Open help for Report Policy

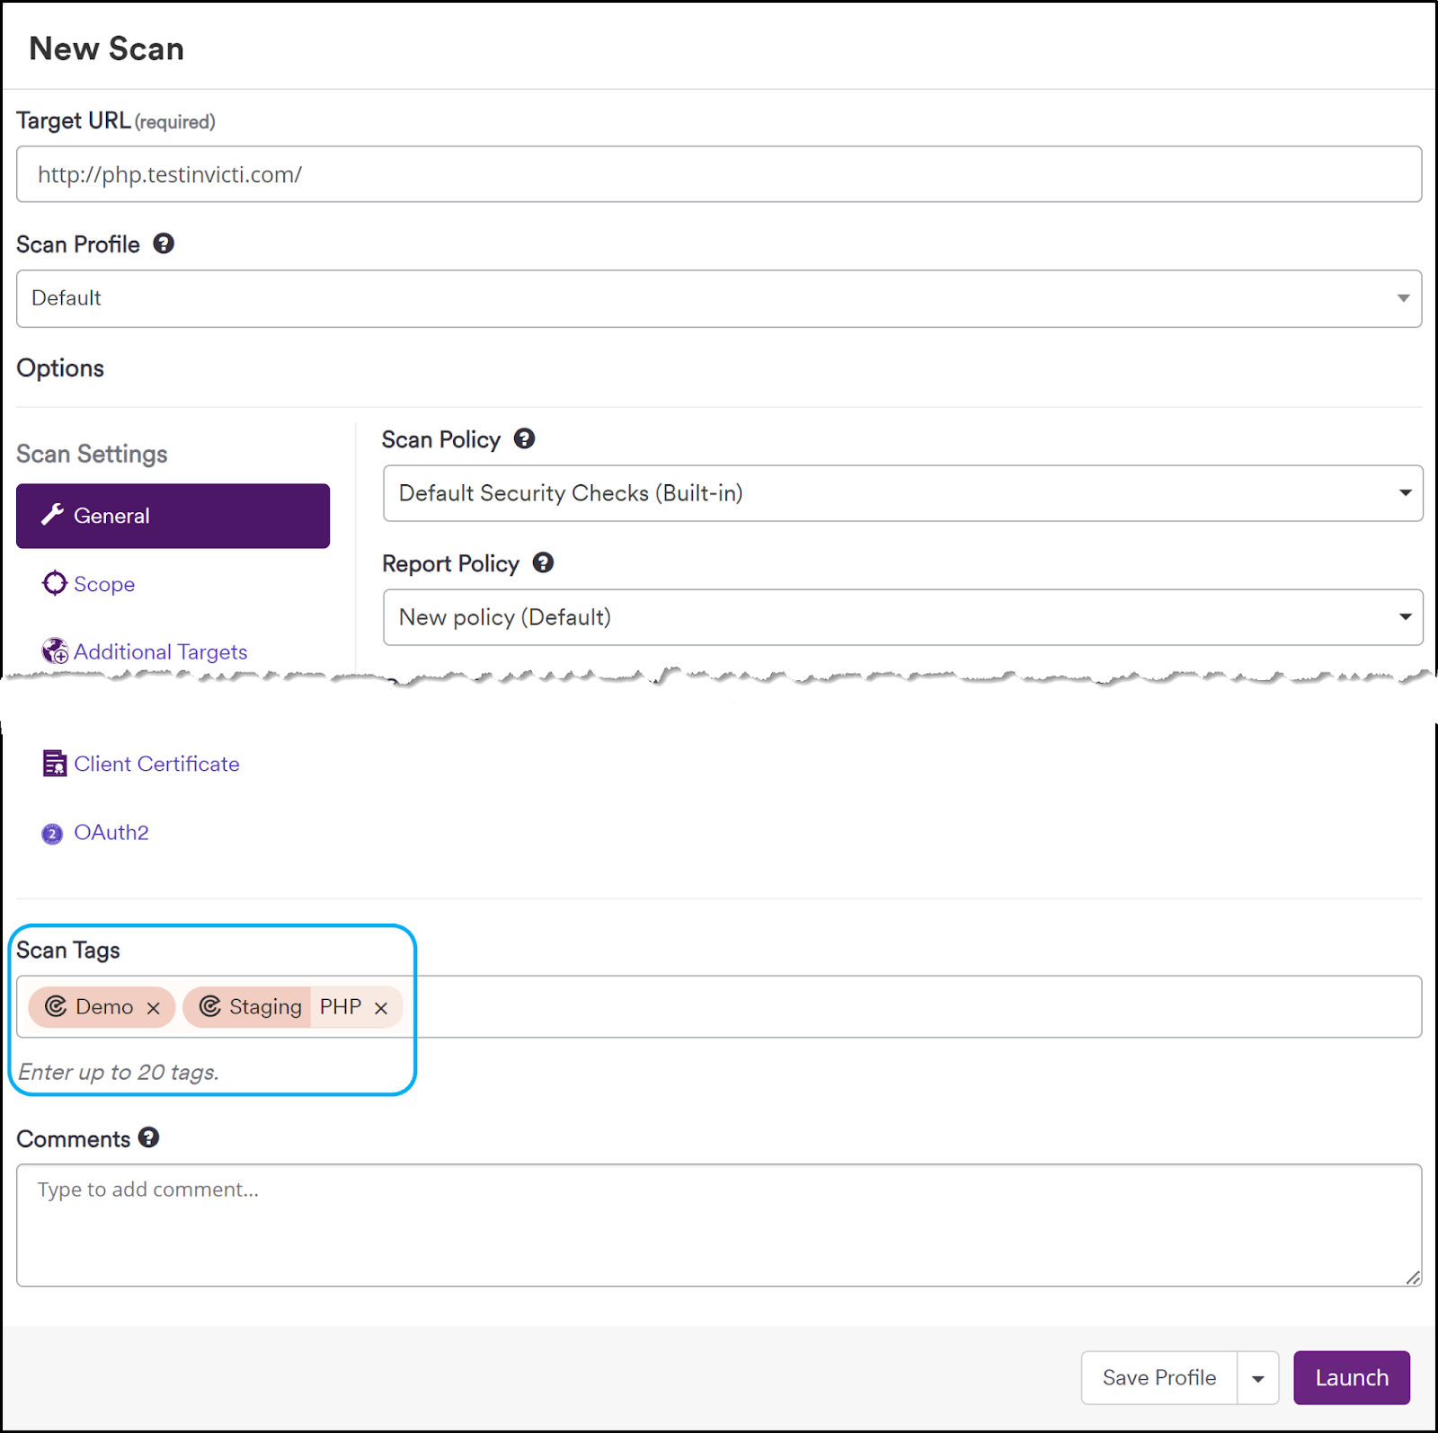click(543, 562)
